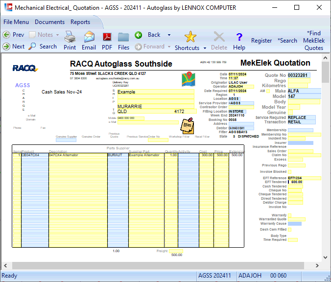Click the Delete X icon
331x282 pixels.
click(219, 37)
